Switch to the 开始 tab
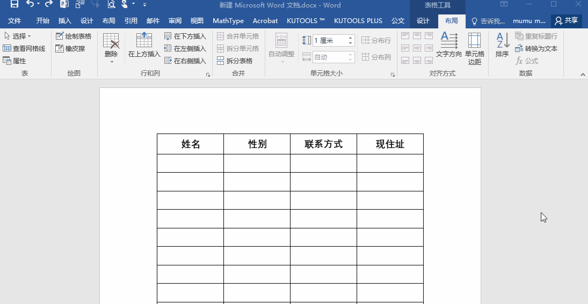The width and height of the screenshot is (588, 304). point(43,20)
